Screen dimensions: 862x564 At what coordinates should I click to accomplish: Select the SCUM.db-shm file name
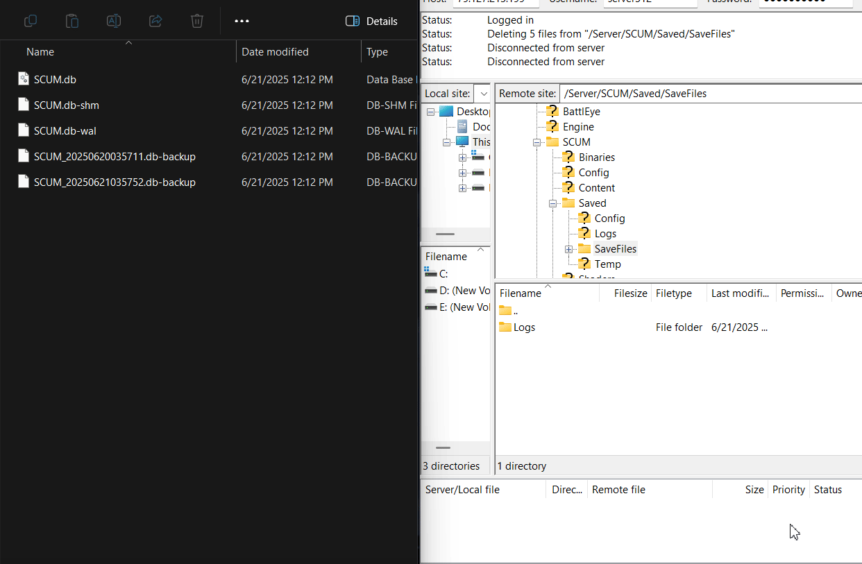click(67, 105)
